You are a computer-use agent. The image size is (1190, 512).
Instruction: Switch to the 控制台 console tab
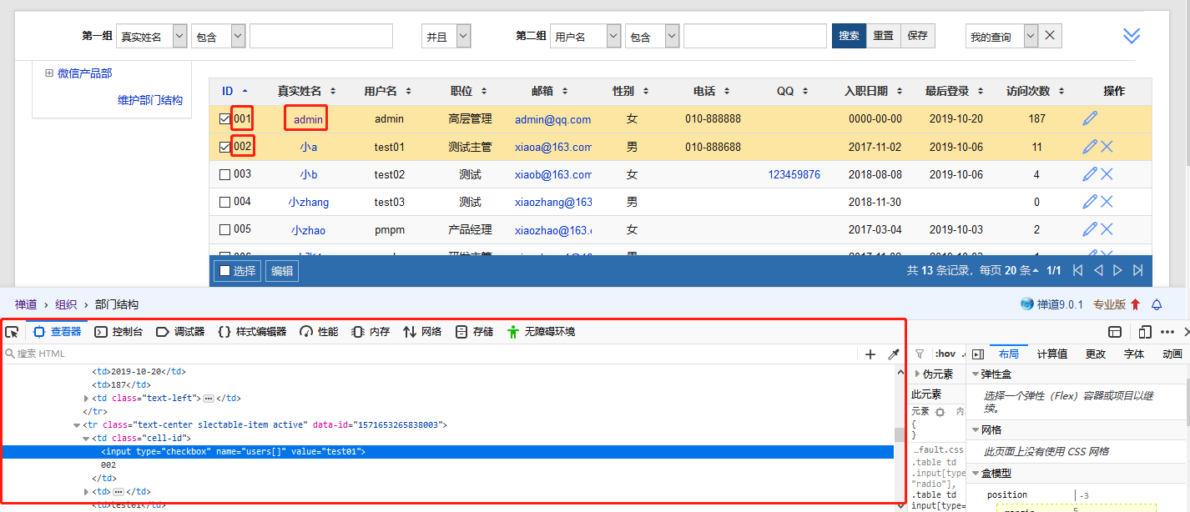click(118, 332)
